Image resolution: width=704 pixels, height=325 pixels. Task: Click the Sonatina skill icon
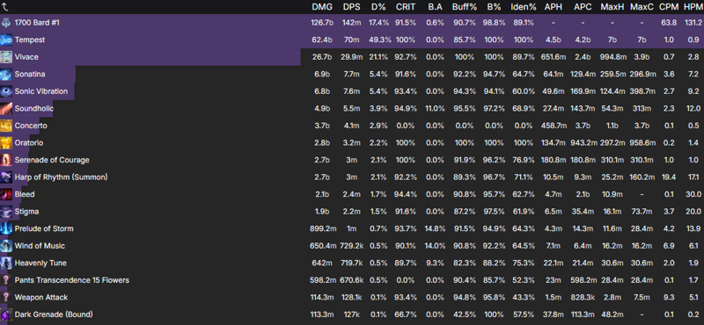tap(6, 74)
